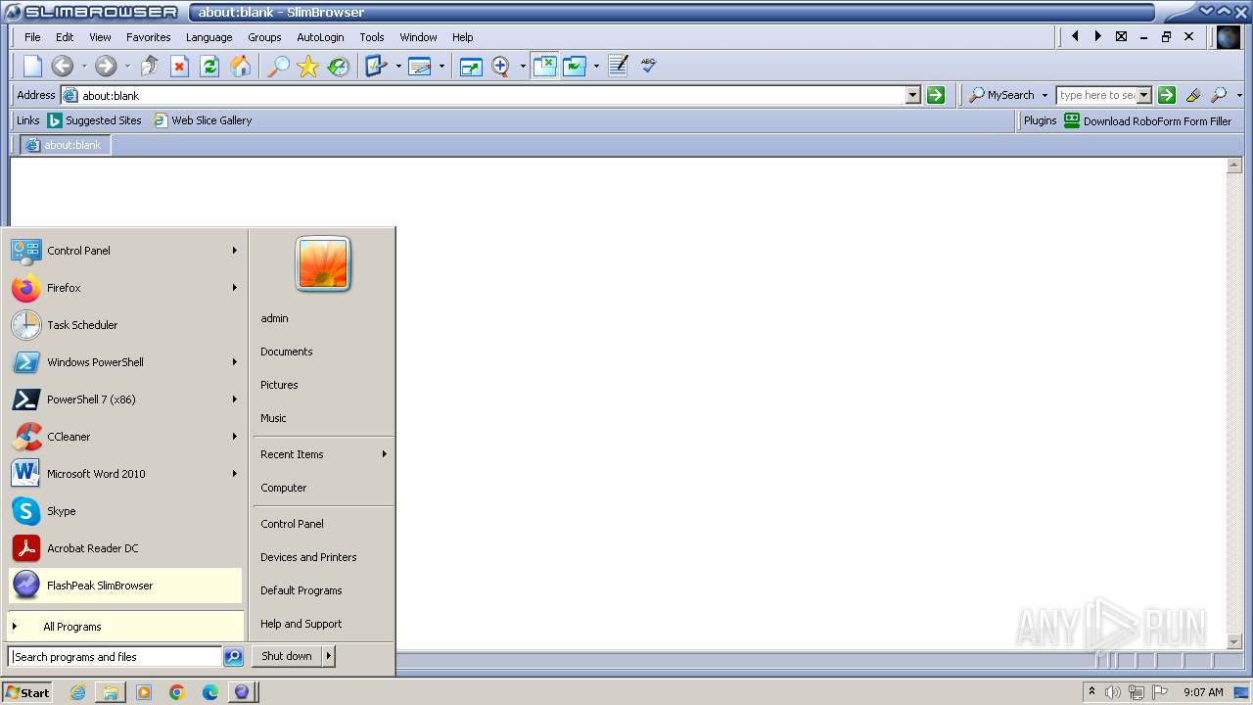Click the Start button on taskbar
1253x705 pixels.
(x=27, y=692)
